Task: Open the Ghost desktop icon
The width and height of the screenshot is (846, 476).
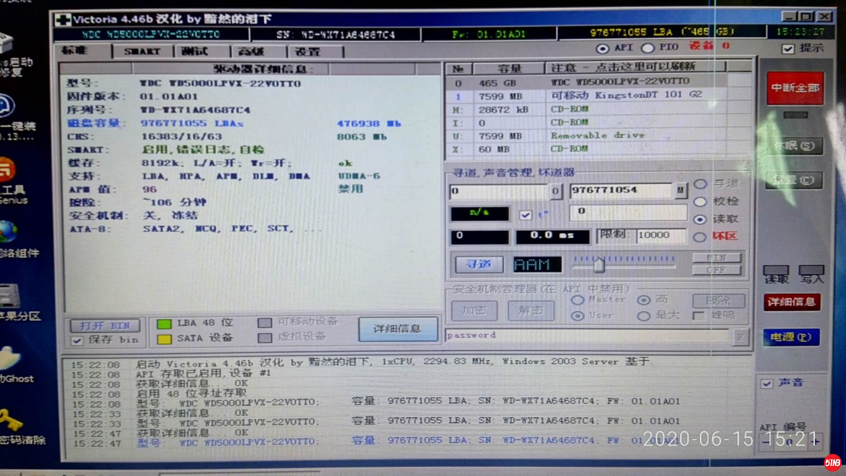Action: click(10, 358)
